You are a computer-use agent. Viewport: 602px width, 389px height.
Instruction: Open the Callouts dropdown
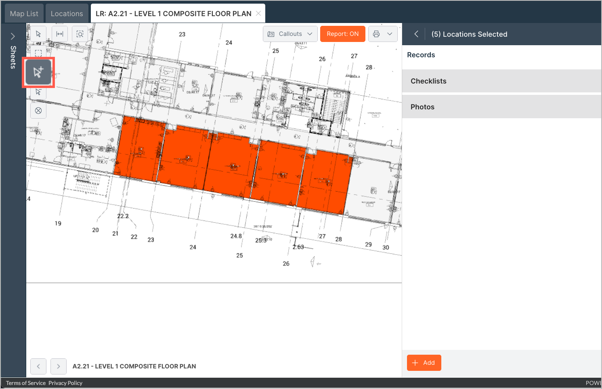click(310, 34)
